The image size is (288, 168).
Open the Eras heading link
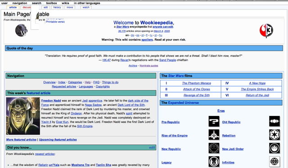pyautogui.click(x=221, y=111)
